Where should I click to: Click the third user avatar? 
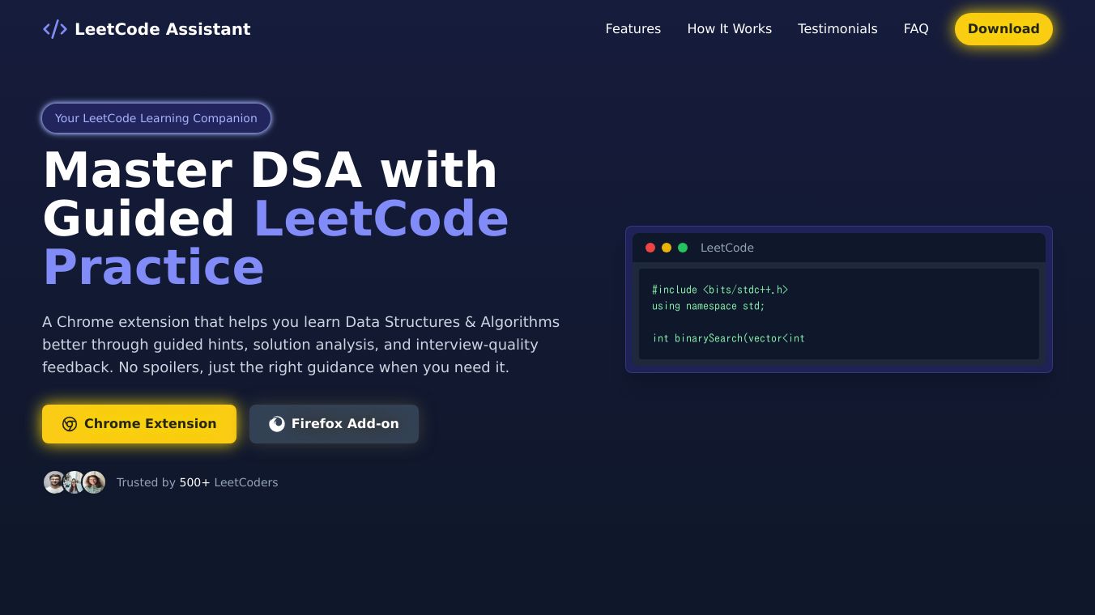click(x=95, y=482)
